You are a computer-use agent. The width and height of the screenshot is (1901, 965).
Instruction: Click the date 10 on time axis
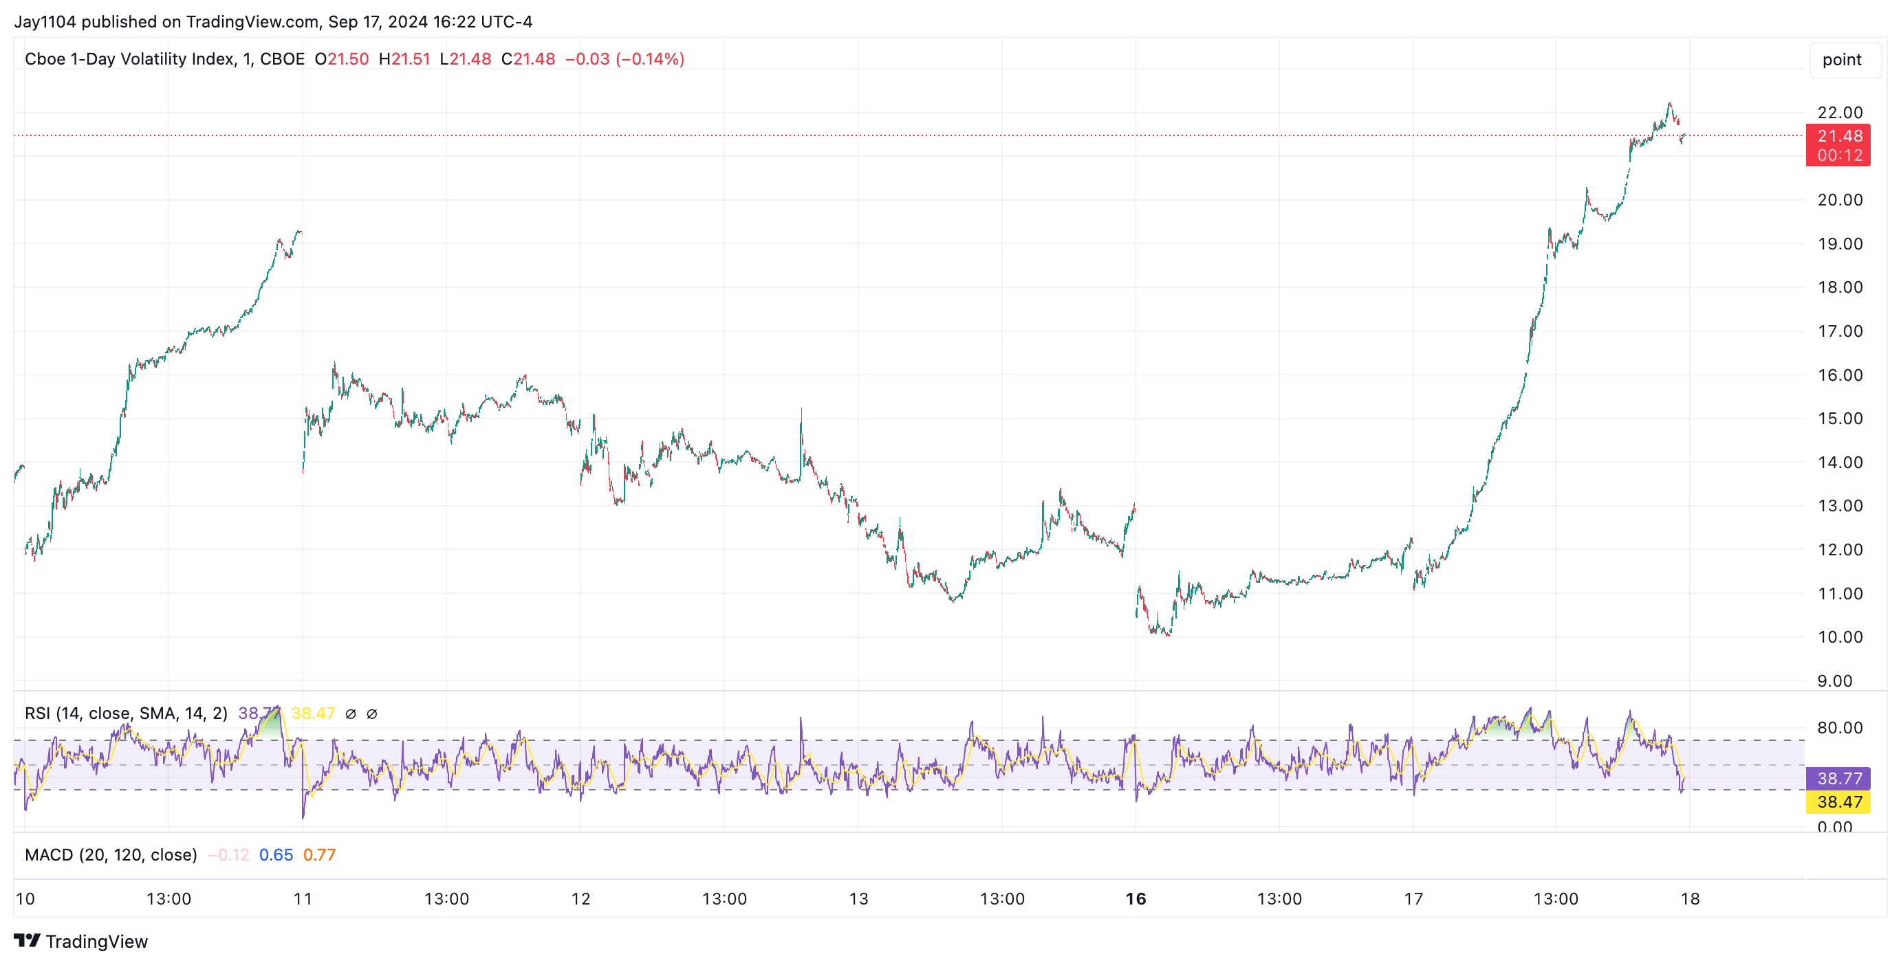(x=25, y=900)
